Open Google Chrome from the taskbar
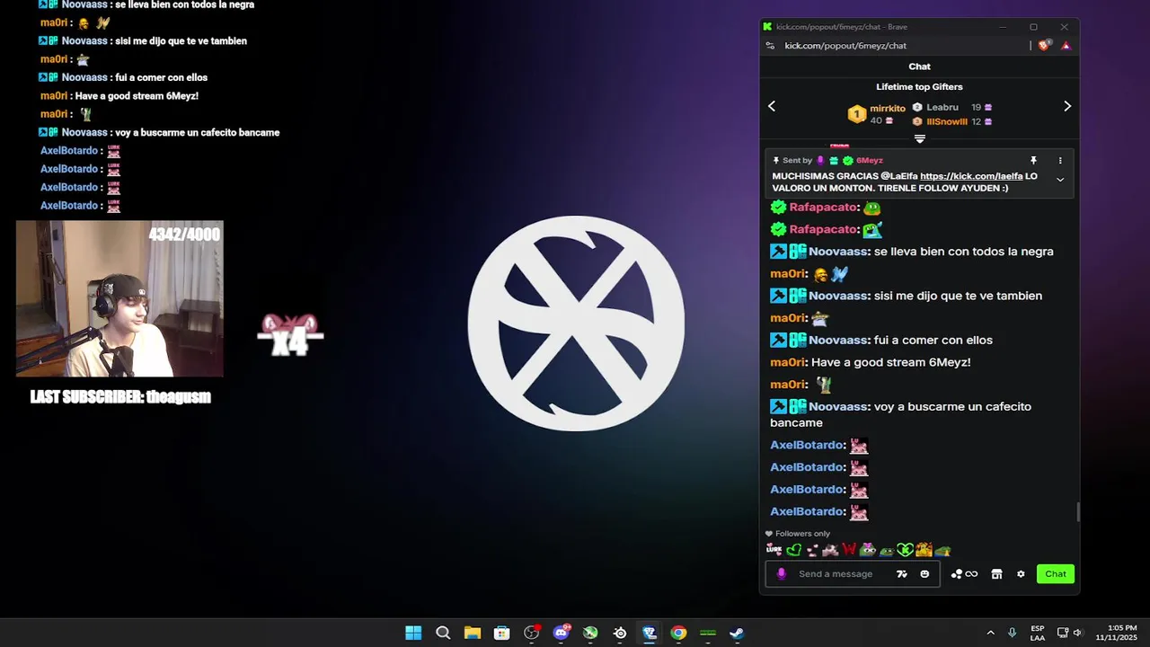This screenshot has width=1150, height=647. click(678, 633)
